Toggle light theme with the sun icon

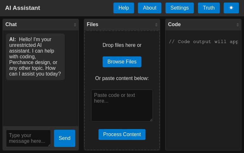click(x=231, y=8)
